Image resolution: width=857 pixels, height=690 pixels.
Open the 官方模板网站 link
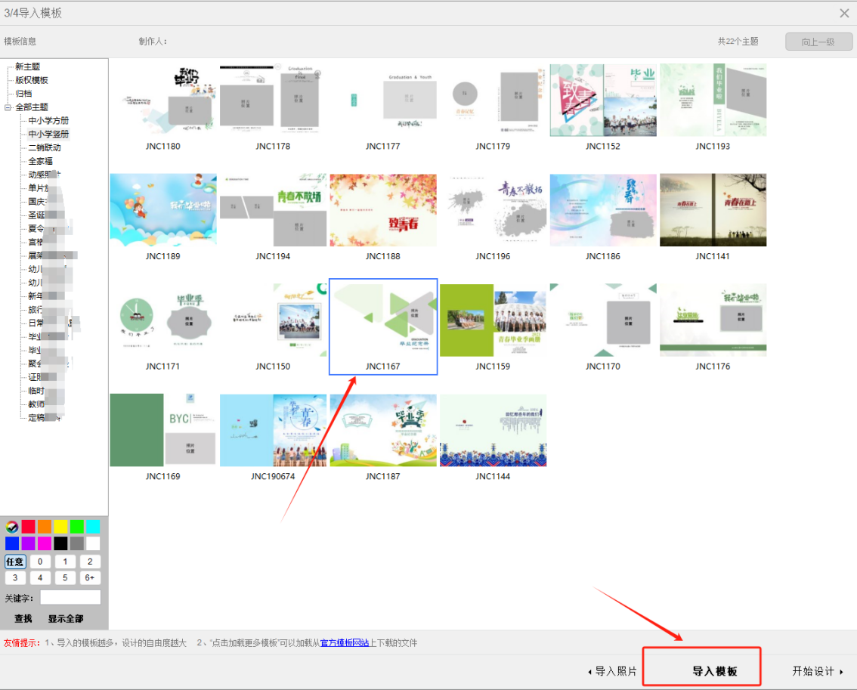(x=345, y=643)
